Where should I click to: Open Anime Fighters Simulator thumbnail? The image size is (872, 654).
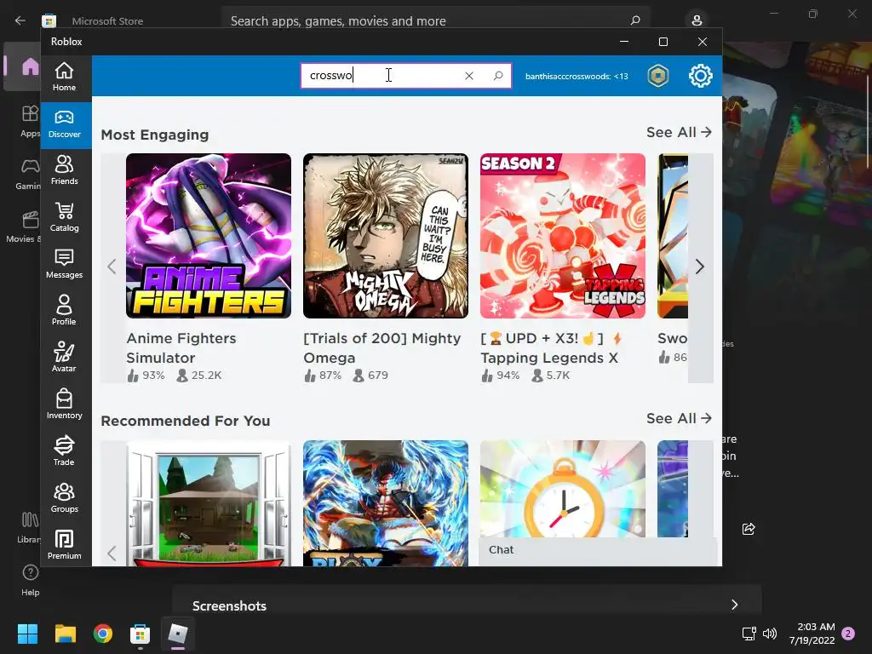point(209,236)
